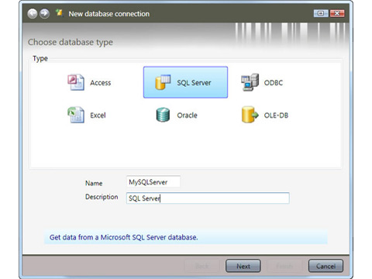Click the Oracle type label
This screenshot has height=279, width=372.
(x=187, y=115)
